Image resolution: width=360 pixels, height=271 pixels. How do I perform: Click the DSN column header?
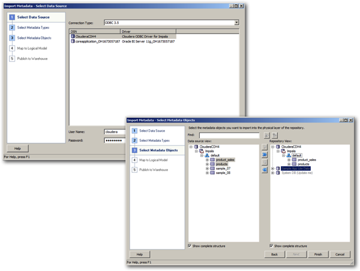(95, 31)
